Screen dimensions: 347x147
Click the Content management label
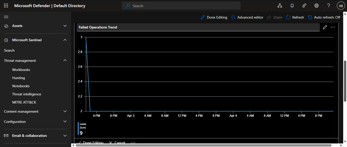click(21, 111)
